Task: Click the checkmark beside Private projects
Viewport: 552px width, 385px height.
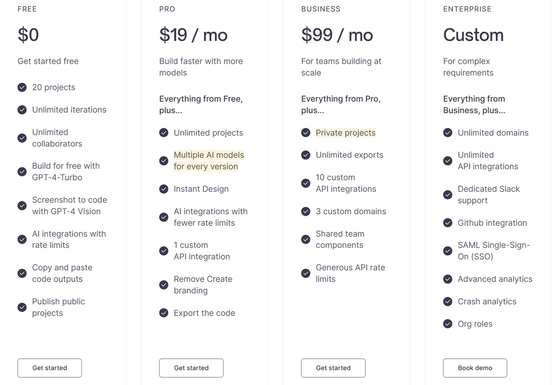Action: click(x=306, y=133)
